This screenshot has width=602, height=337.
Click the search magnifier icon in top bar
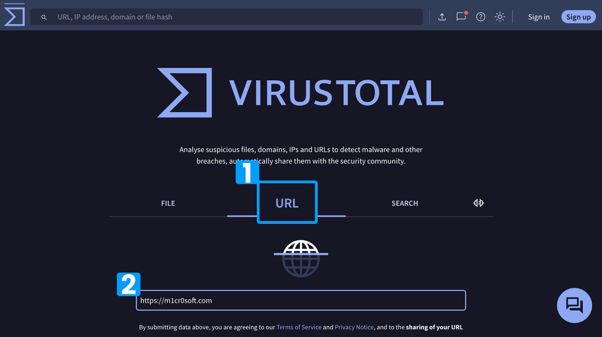44,17
